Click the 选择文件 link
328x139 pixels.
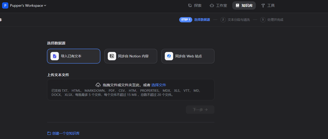pos(159,85)
